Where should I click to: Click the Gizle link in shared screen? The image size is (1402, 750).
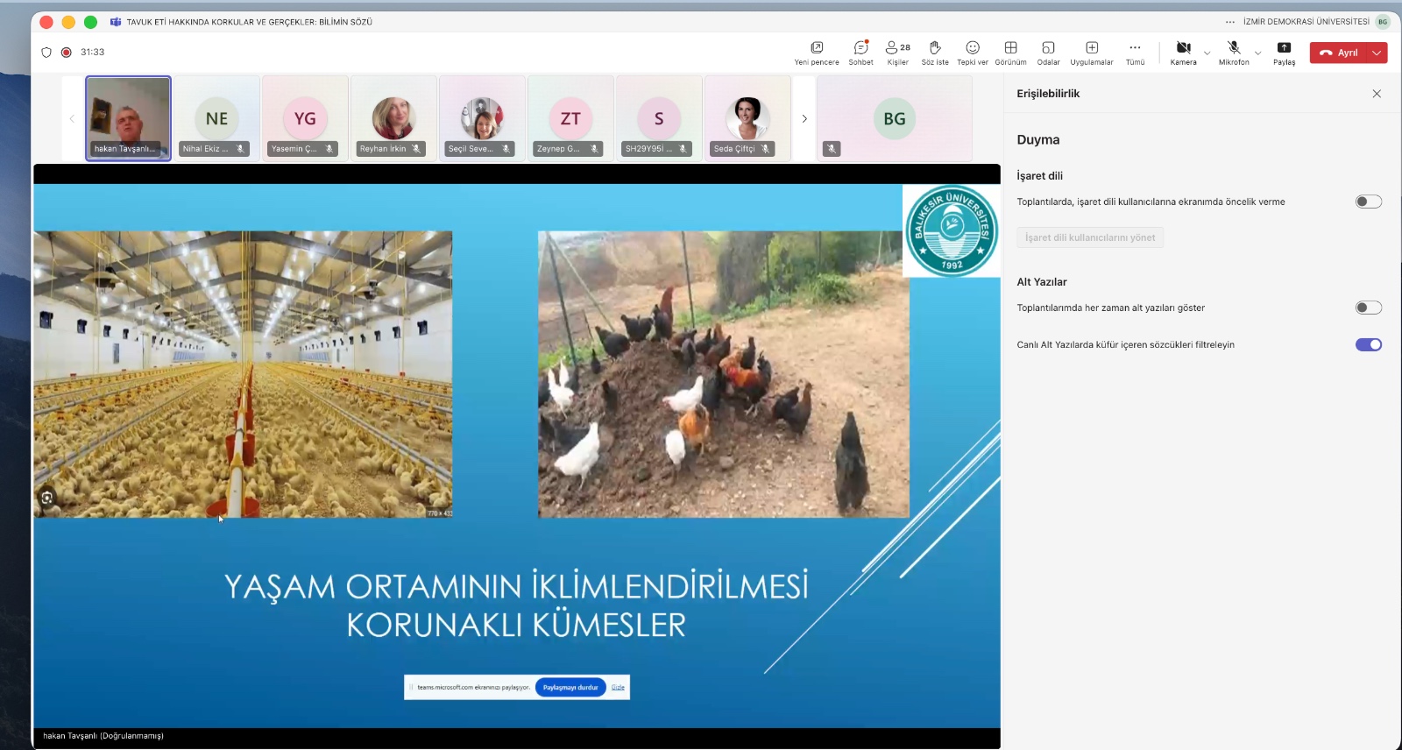click(618, 687)
